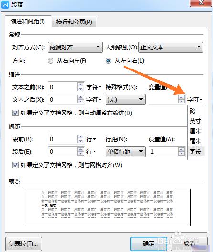213x252 pixels.
Task: Decrease the 文本之后 value with down arrow
Action: [x=81, y=102]
